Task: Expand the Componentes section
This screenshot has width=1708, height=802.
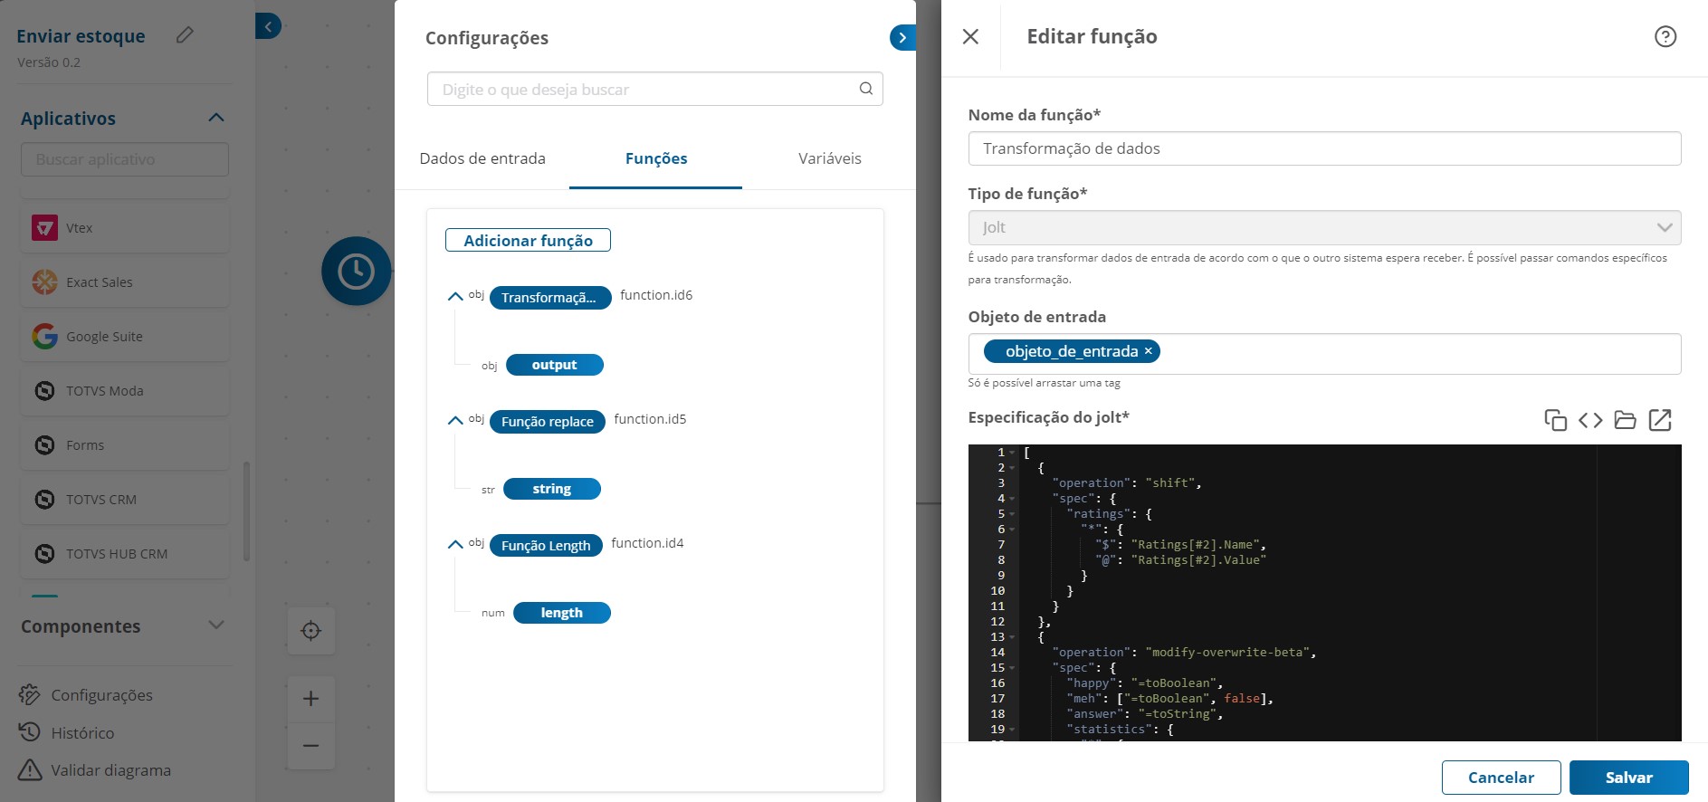Action: pyautogui.click(x=215, y=625)
